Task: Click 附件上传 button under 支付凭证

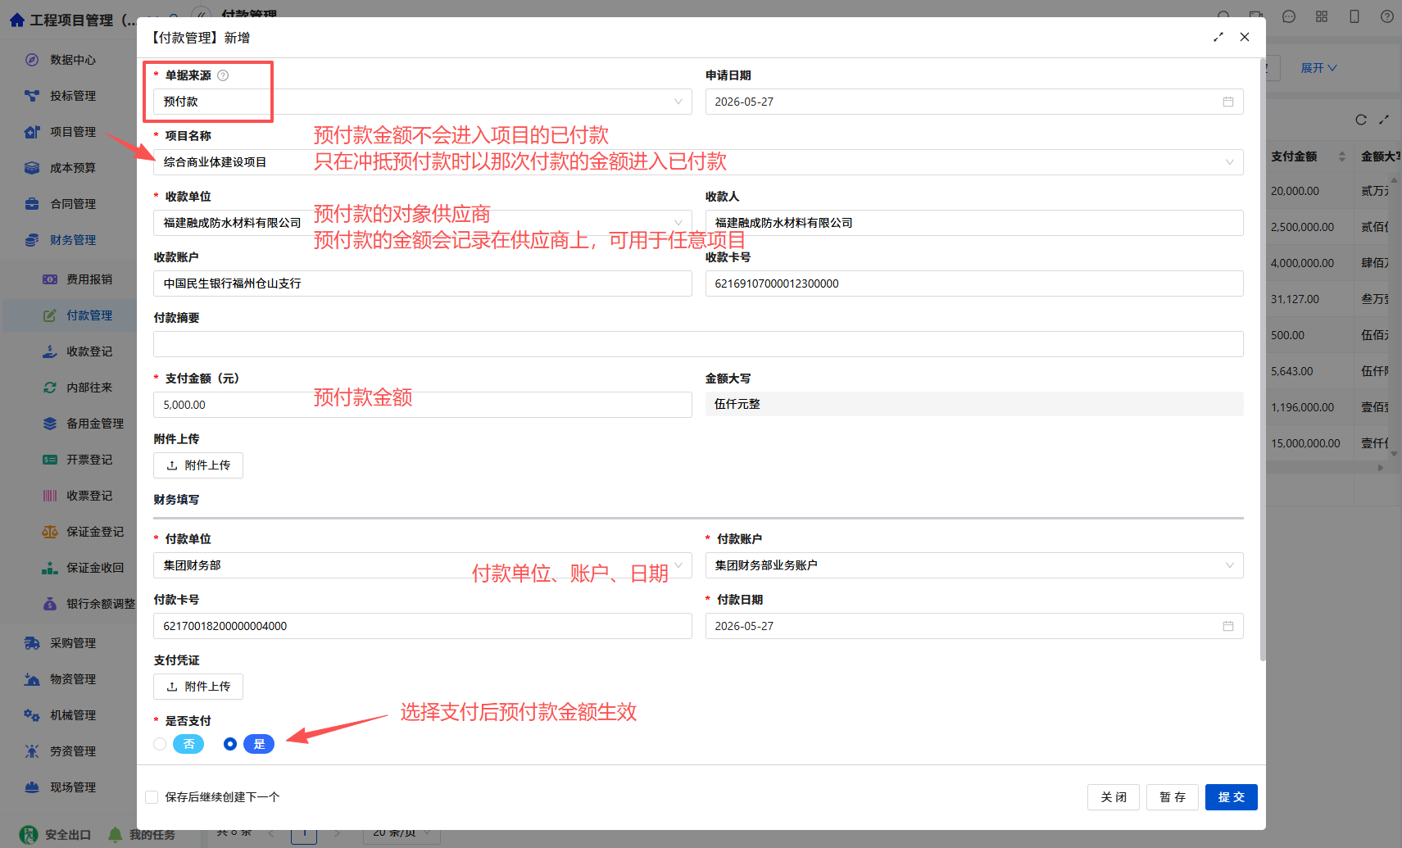Action: tap(198, 687)
